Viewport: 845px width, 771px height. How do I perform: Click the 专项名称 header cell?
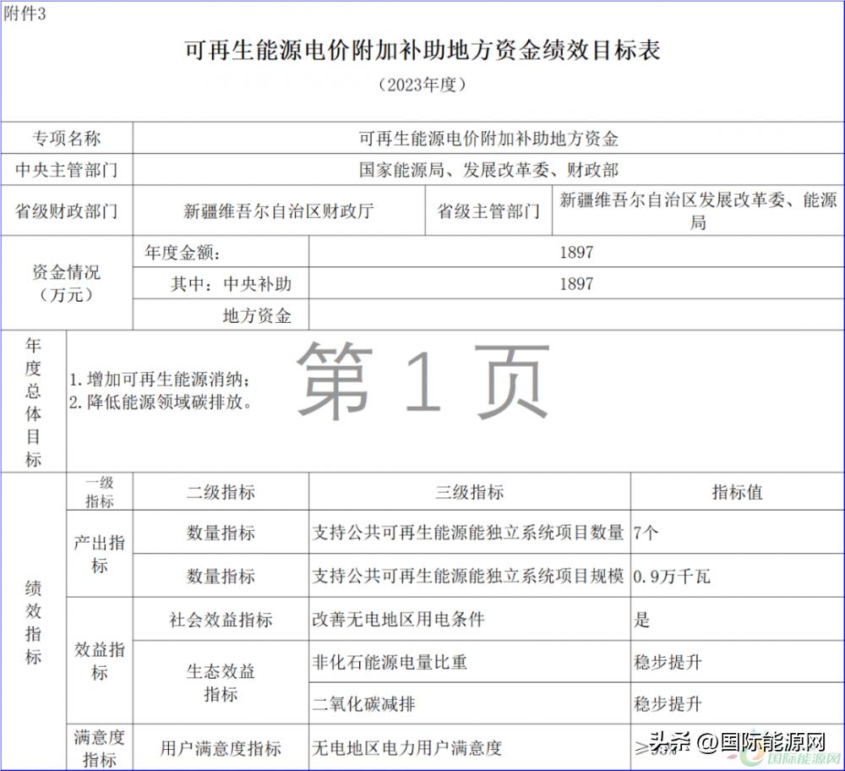[67, 138]
